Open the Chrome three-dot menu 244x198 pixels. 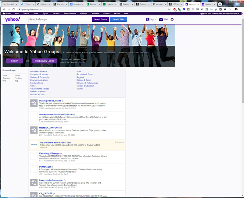241,9
